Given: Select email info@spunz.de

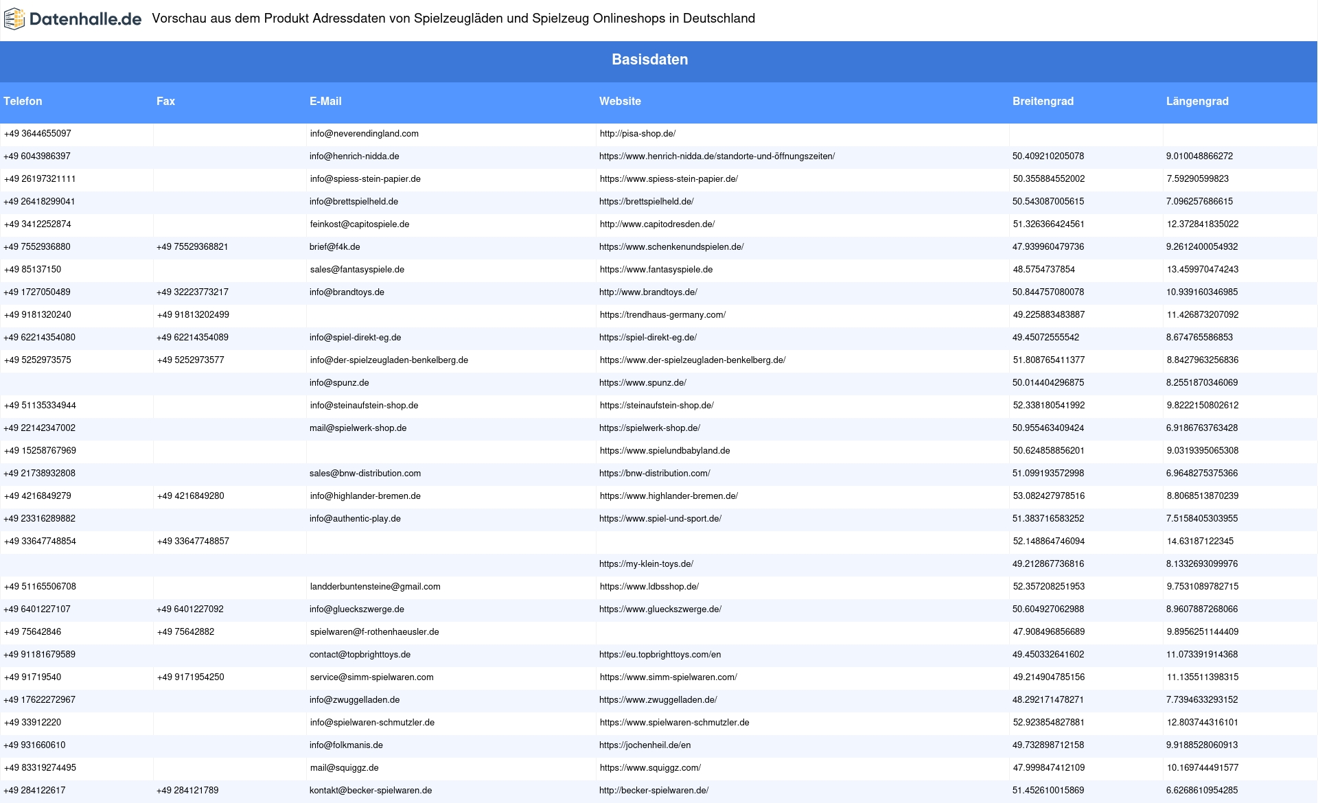Looking at the screenshot, I should (x=339, y=383).
